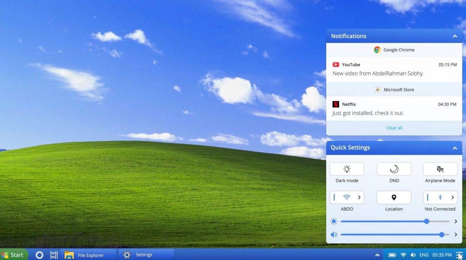Click the Netflix icon in Notifications
Viewport: 466px width, 260px height.
click(x=336, y=104)
